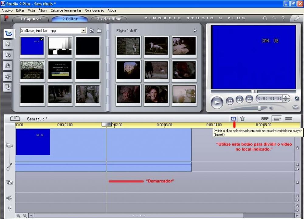
Task: Open the titles album section
Action: tap(8, 55)
